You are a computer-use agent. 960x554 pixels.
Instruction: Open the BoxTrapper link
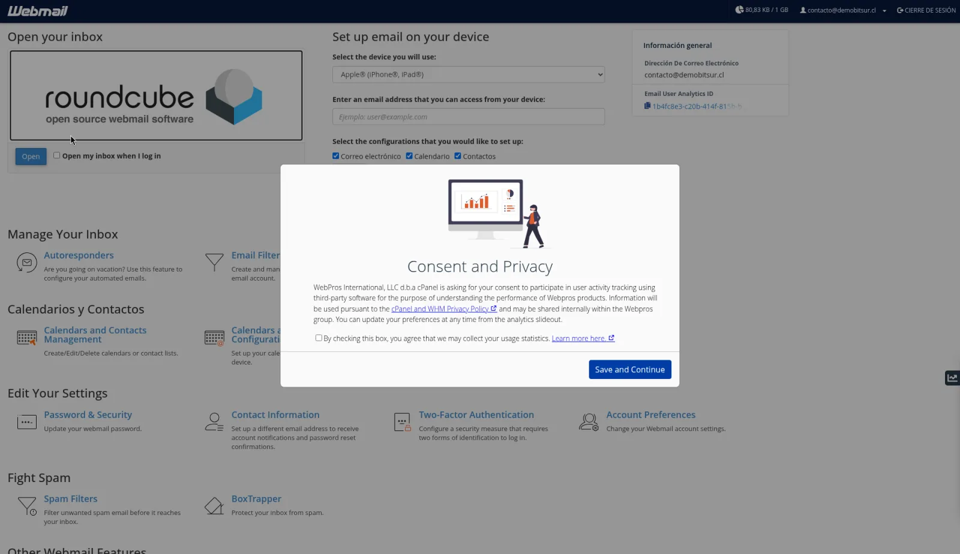256,499
